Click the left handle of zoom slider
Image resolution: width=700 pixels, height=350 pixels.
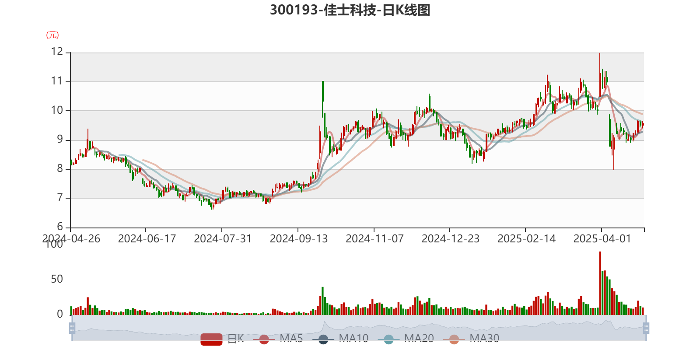click(71, 328)
